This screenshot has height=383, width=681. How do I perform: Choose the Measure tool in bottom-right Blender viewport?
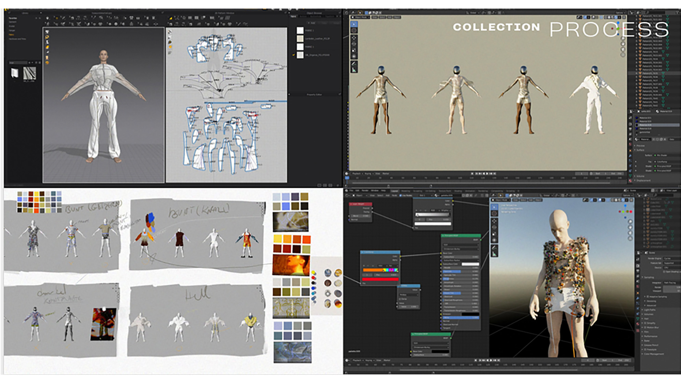coord(494,254)
